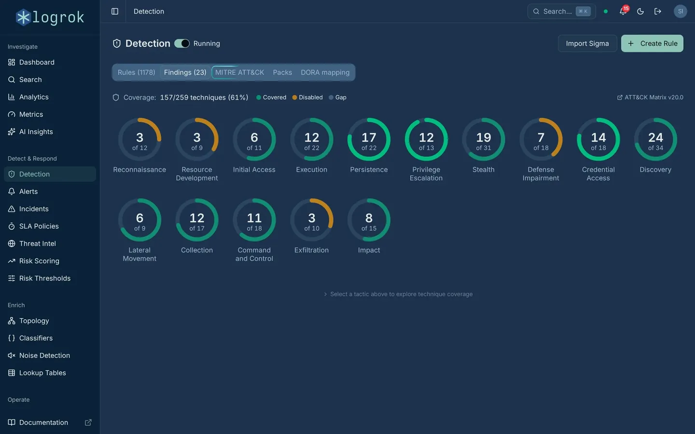The width and height of the screenshot is (695, 434).
Task: Select the Reconnaissance coverage ring
Action: click(x=139, y=139)
